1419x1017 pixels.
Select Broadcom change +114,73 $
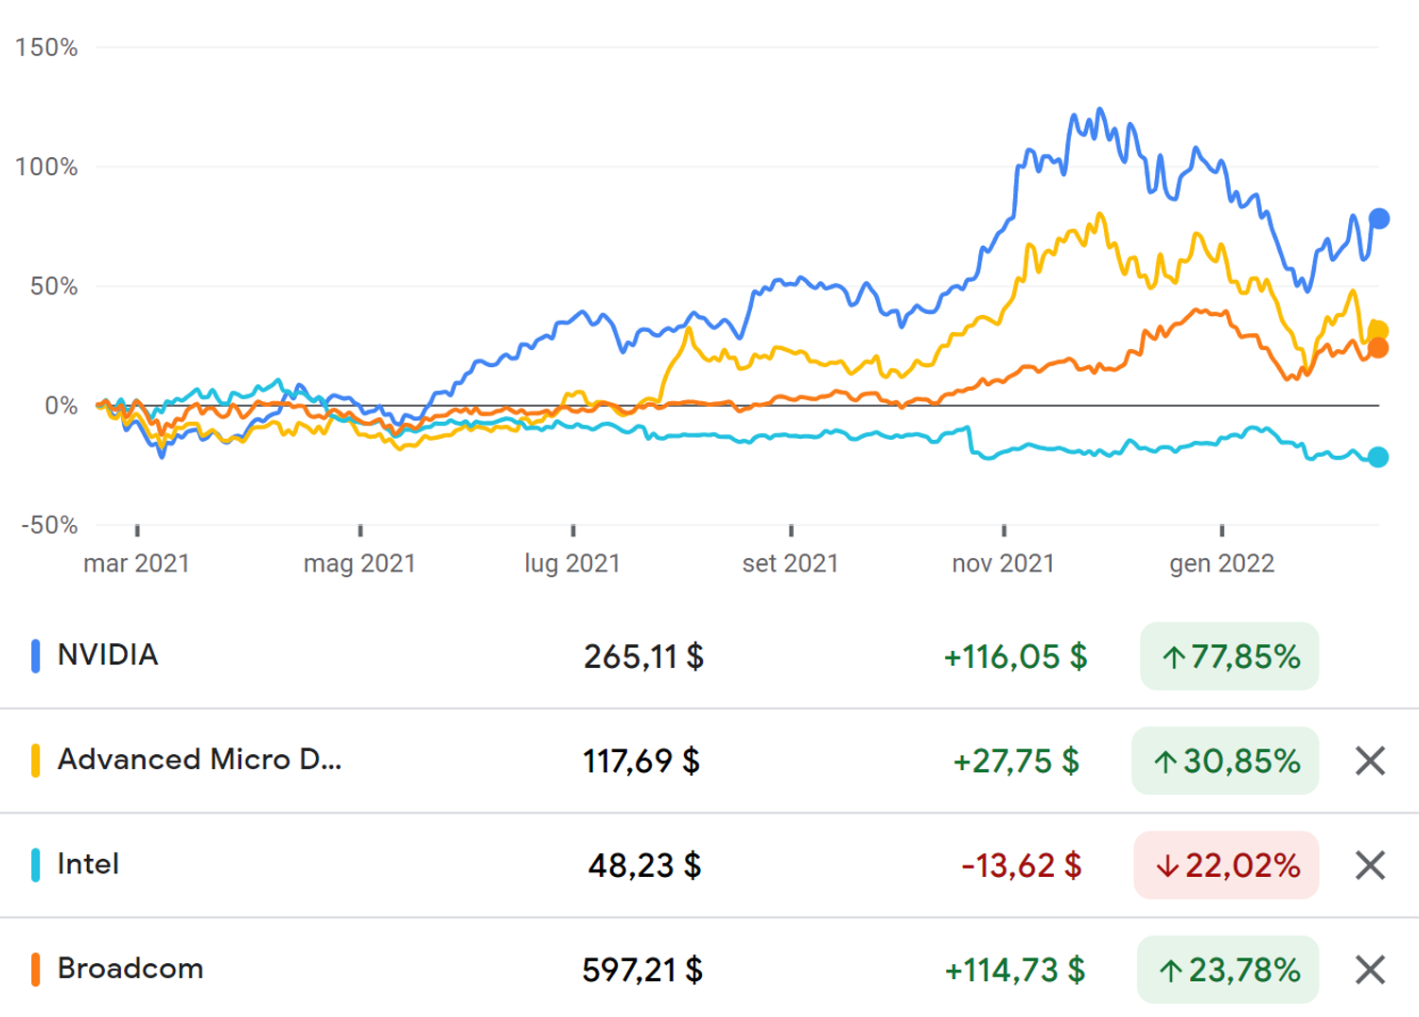click(1015, 970)
